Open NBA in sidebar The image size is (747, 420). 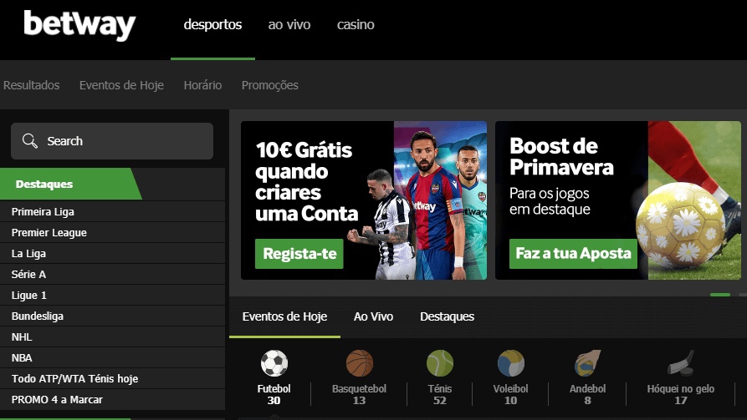click(112, 357)
